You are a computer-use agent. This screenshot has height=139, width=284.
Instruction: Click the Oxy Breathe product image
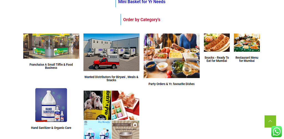click(x=97, y=130)
